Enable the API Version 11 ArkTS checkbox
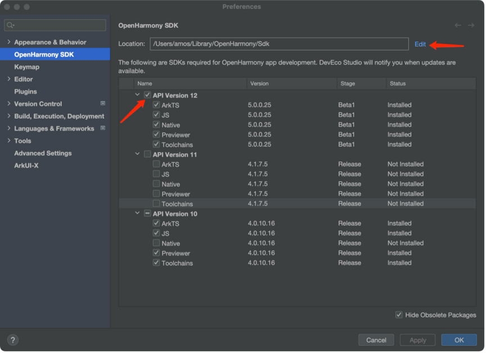The height and width of the screenshot is (353, 486). (156, 164)
